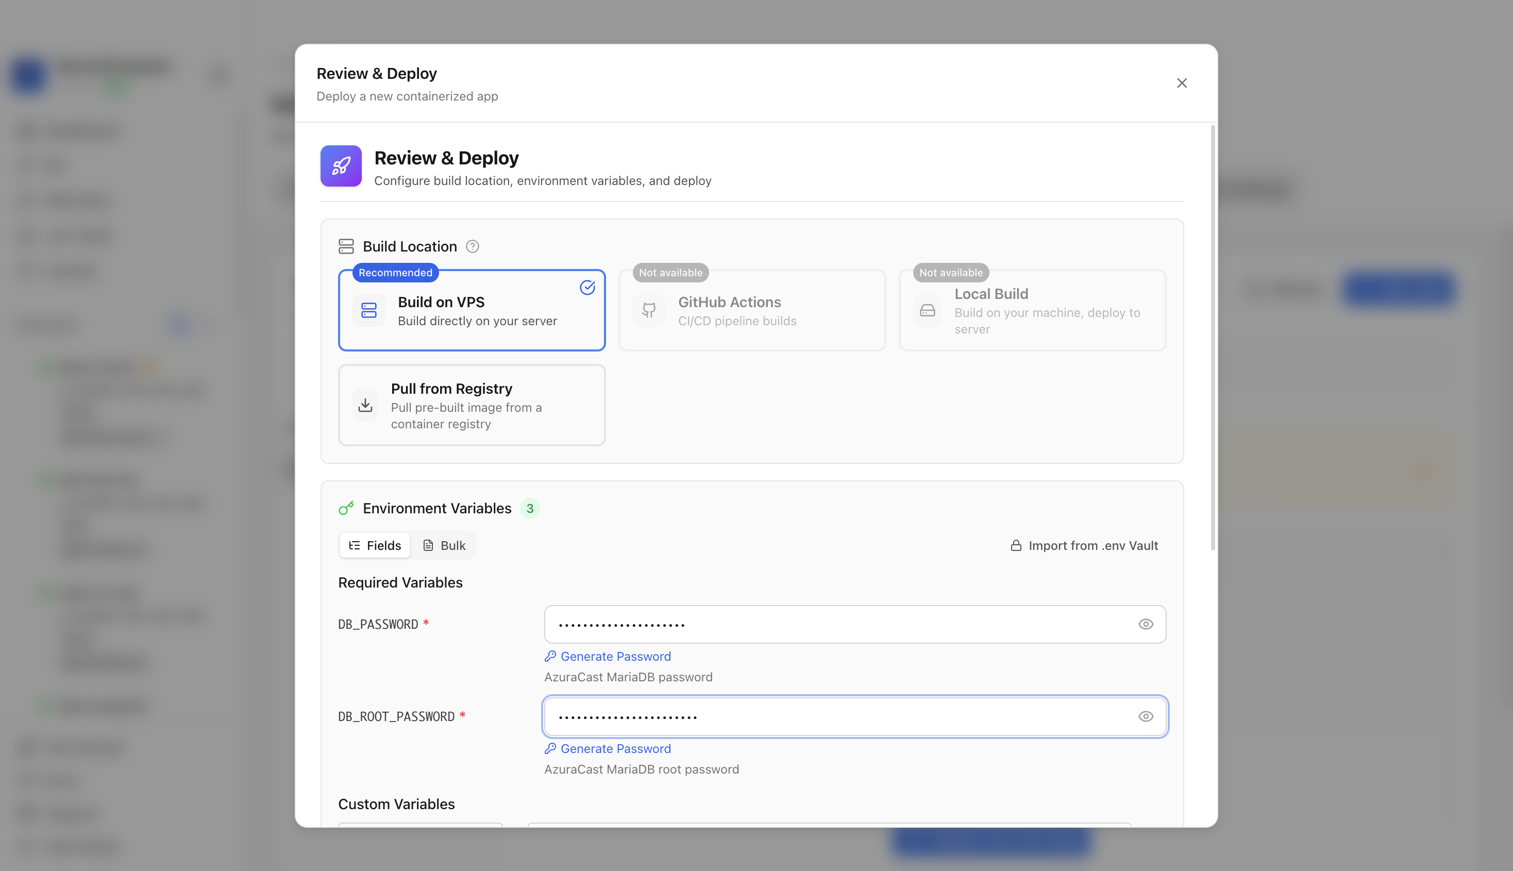Click the Fields tab list icon
This screenshot has width=1513, height=871.
pyautogui.click(x=355, y=546)
